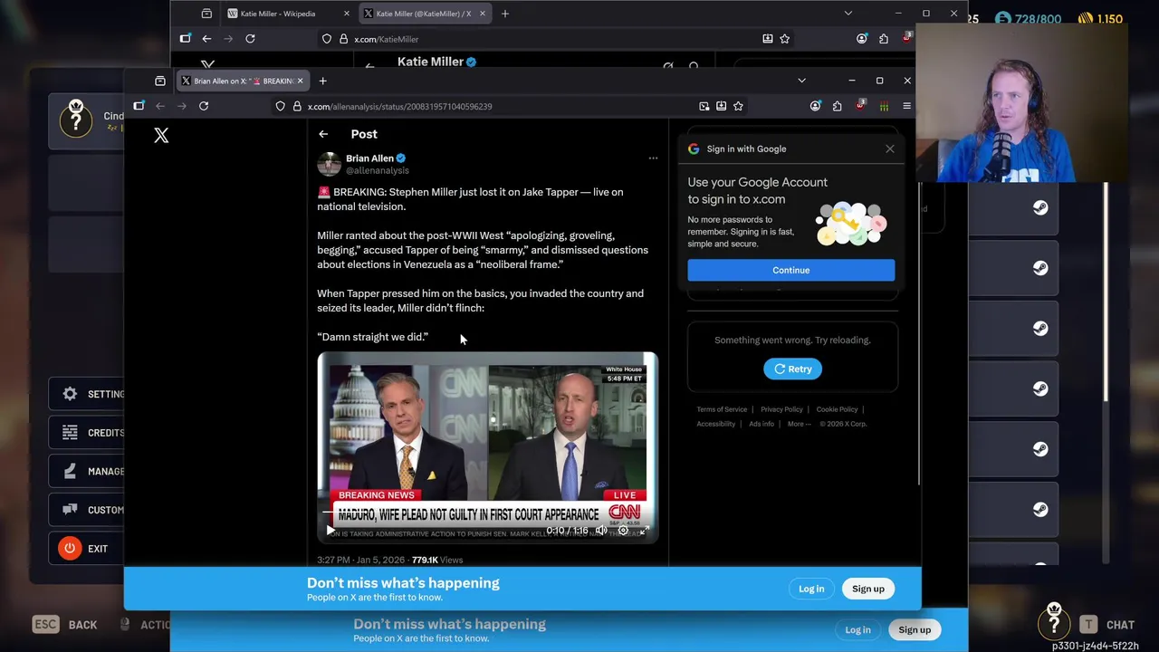Open video settings gear

pyautogui.click(x=623, y=531)
